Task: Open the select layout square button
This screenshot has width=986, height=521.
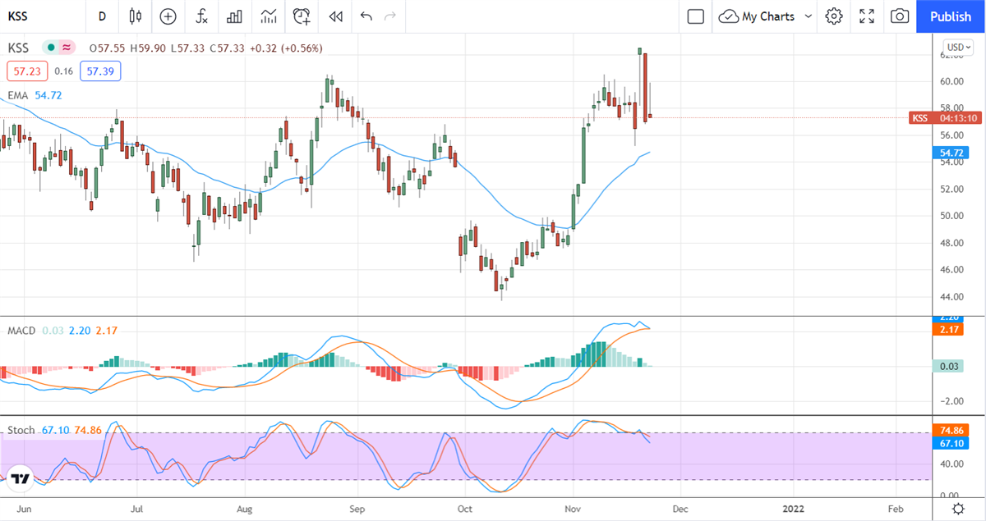Action: [x=696, y=16]
